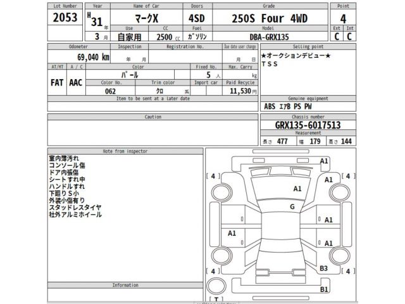The height and width of the screenshot is (304, 405).
Task: Click inspector note ハンドルすれ
Action: 67,186
